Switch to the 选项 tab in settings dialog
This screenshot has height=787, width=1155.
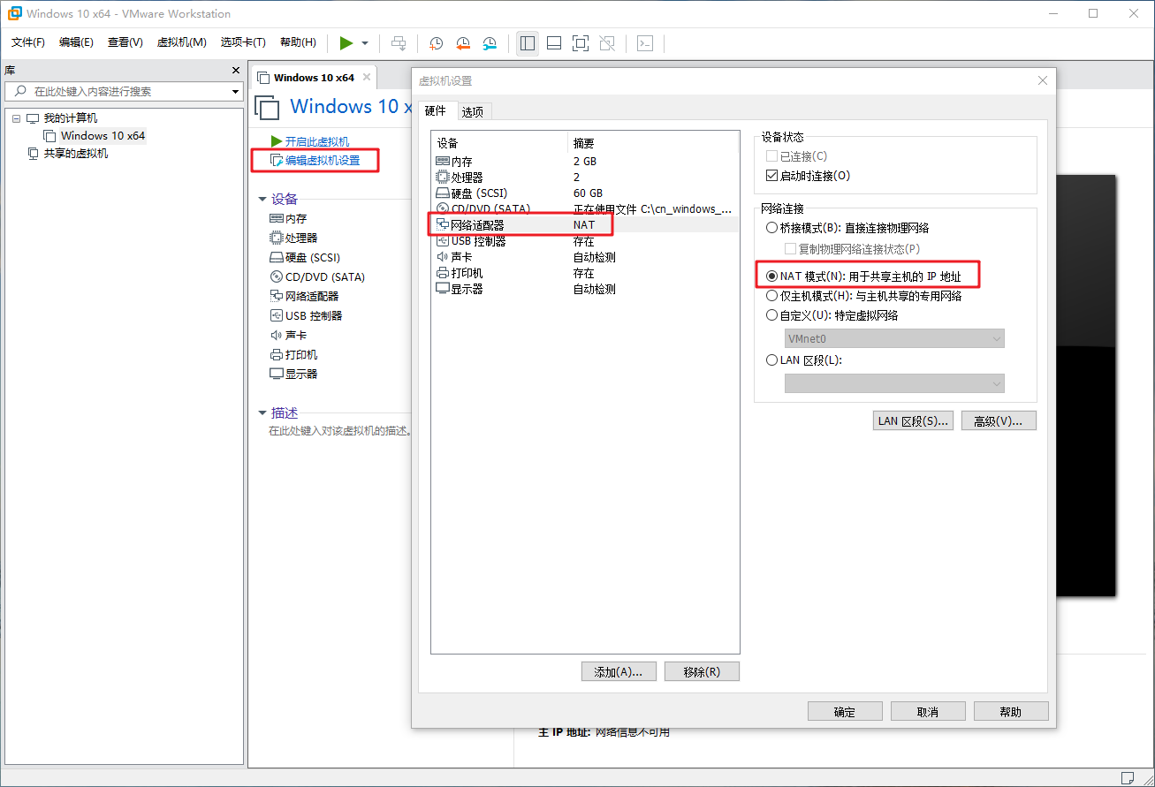473,112
